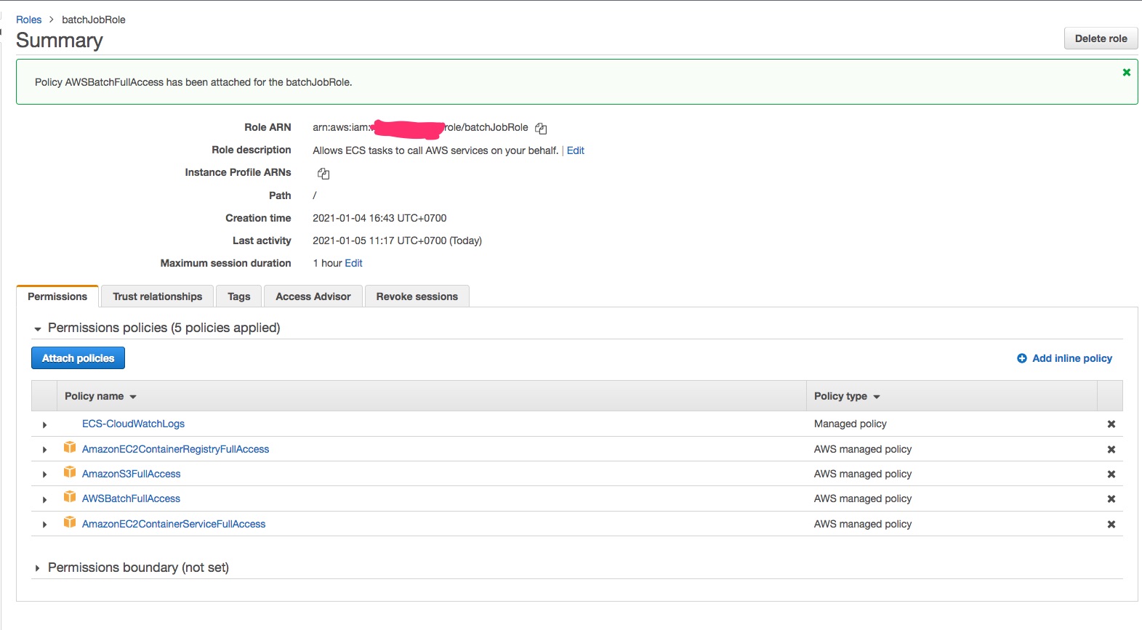The width and height of the screenshot is (1142, 630).
Task: Click the Attach policies button
Action: [x=78, y=358]
